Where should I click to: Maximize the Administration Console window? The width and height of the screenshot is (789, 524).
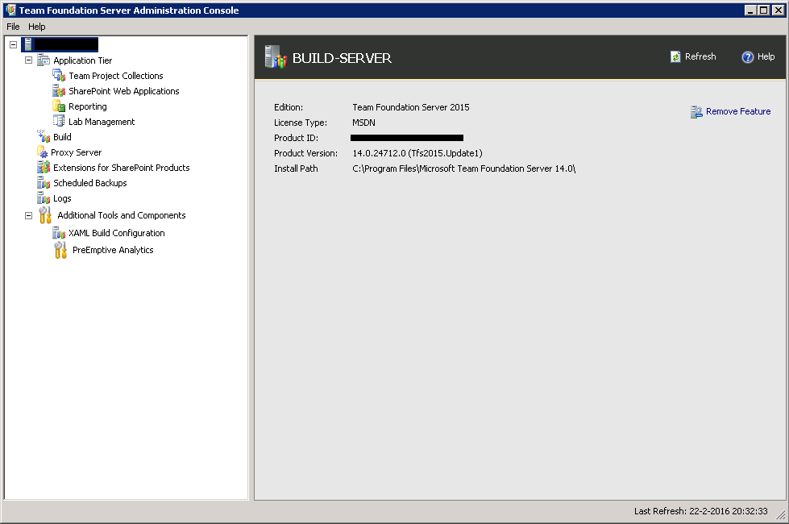(764, 10)
